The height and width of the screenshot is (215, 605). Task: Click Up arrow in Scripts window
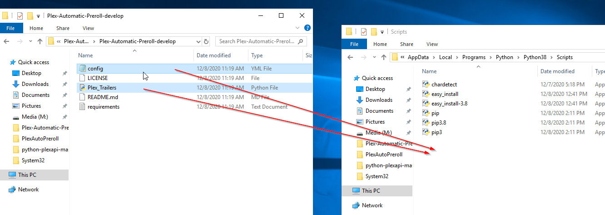pyautogui.click(x=384, y=57)
